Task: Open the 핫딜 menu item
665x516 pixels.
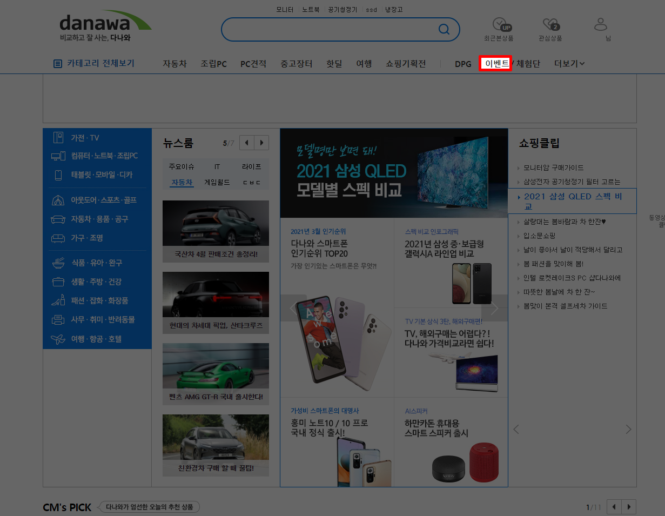Action: 334,64
